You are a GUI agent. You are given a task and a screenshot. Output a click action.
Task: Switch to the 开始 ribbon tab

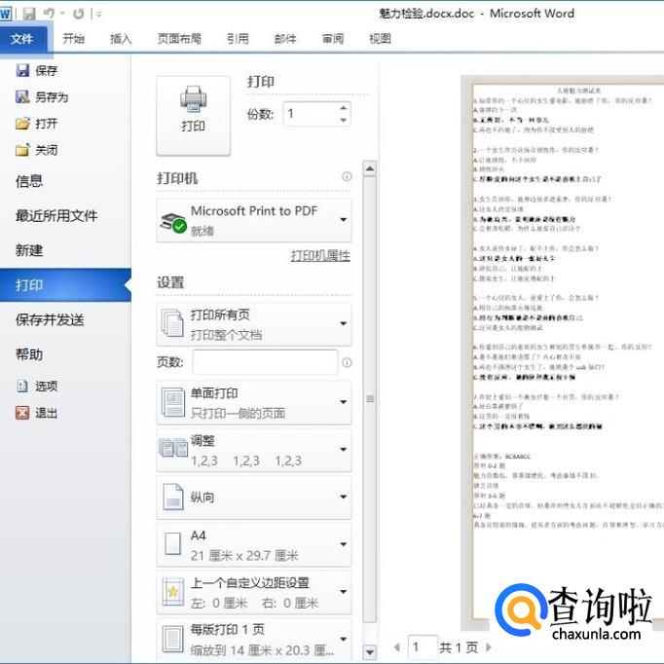pos(74,39)
